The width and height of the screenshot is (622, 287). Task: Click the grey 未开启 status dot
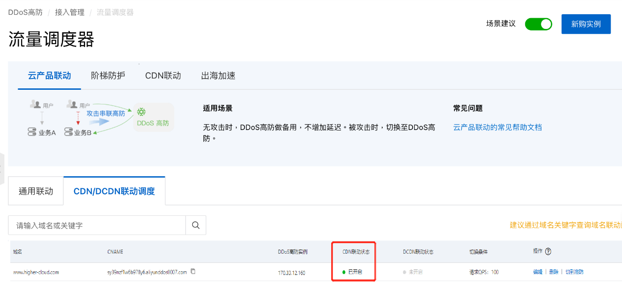coord(404,272)
